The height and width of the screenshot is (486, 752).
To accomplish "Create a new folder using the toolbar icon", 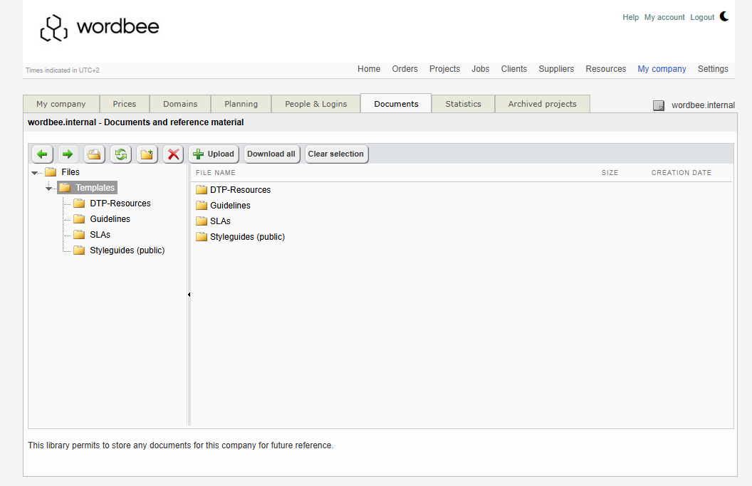I will [x=147, y=154].
